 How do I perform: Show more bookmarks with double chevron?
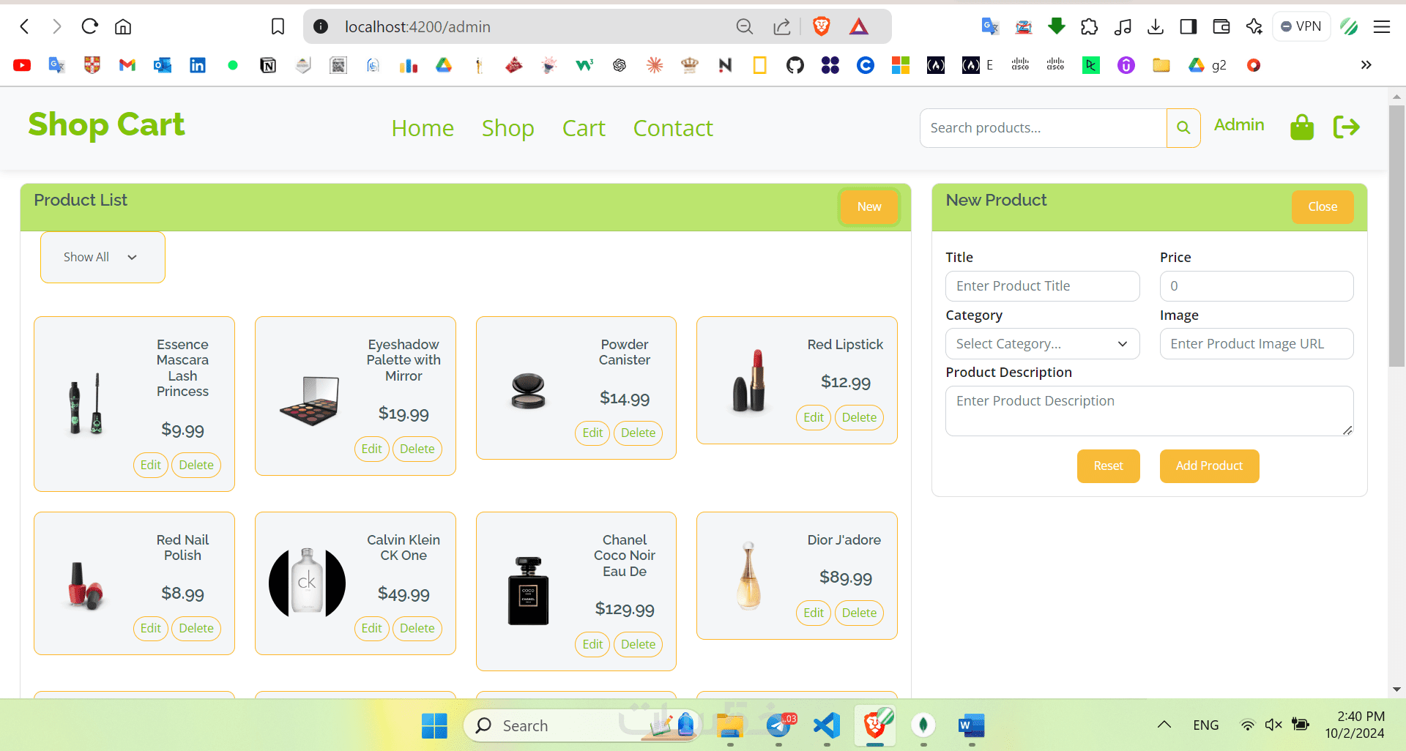click(1366, 65)
